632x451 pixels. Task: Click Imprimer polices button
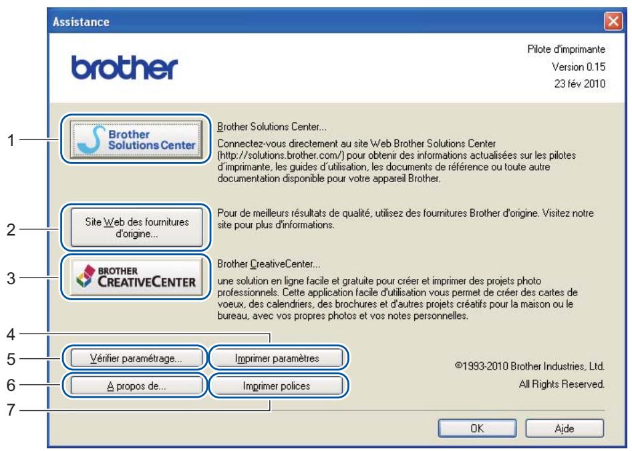tap(277, 386)
